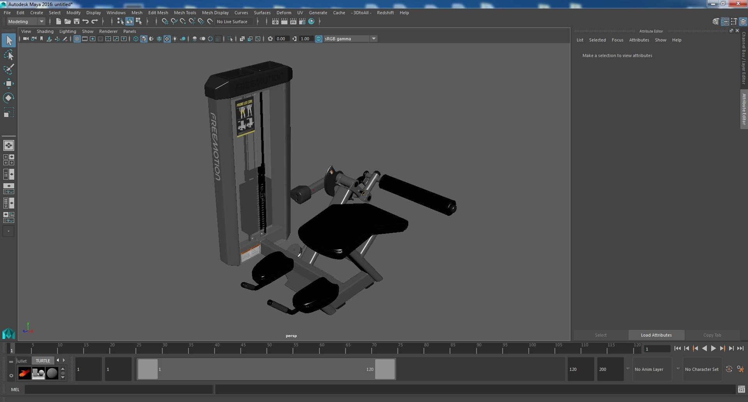
Task: Toggle textured display checker icon
Action: 167,39
